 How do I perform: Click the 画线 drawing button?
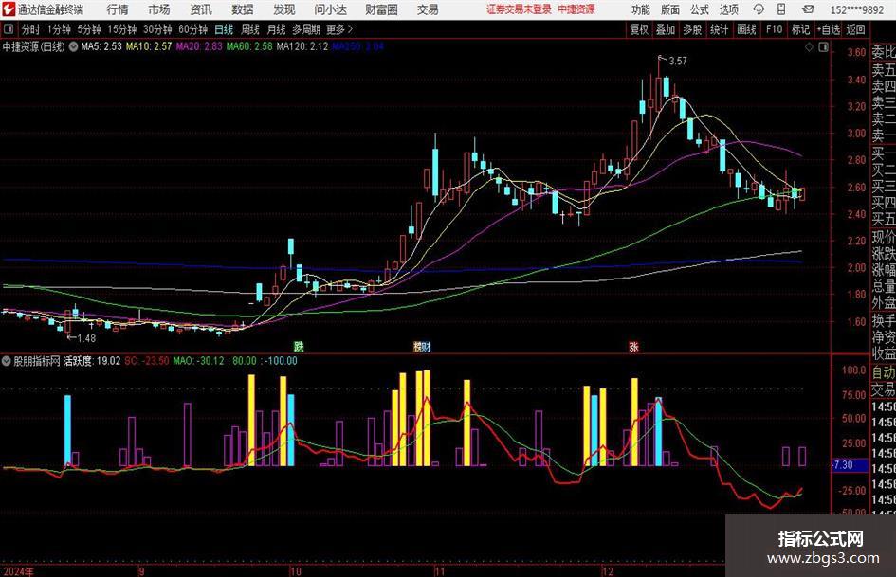click(746, 29)
